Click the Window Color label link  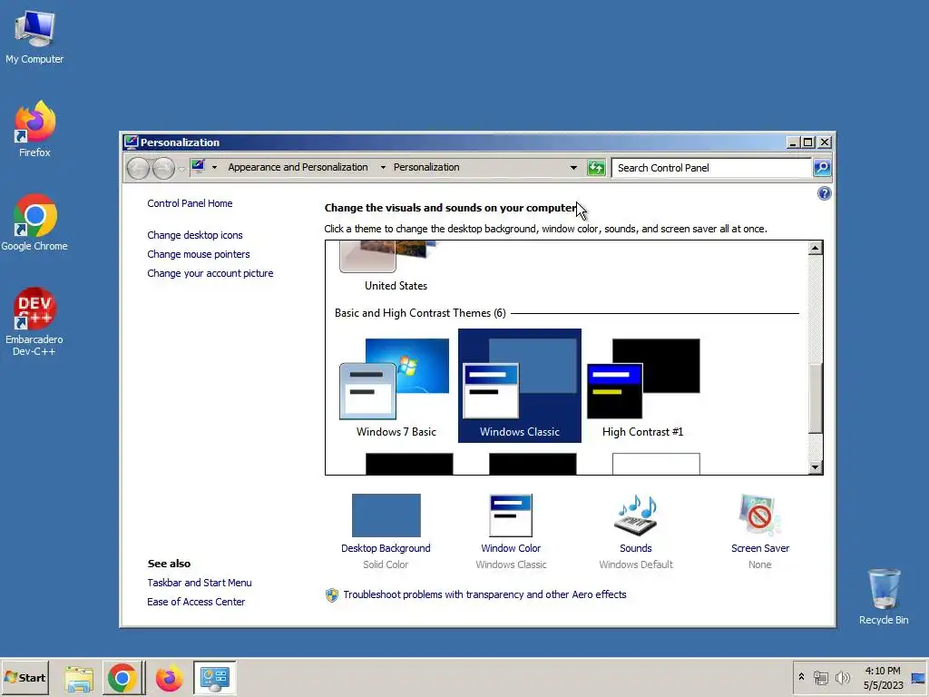coord(511,548)
